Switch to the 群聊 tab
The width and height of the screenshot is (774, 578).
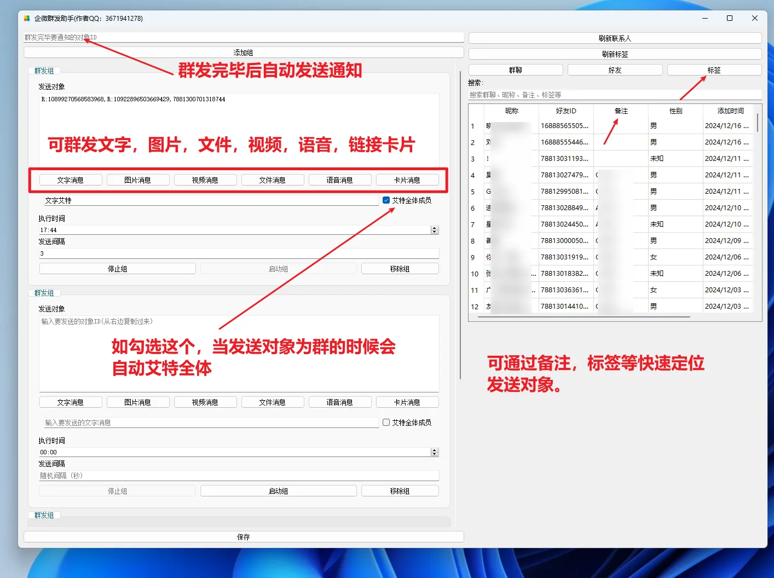(516, 70)
